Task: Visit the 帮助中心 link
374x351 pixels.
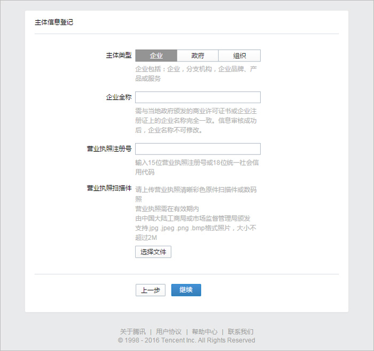Action: click(x=205, y=331)
